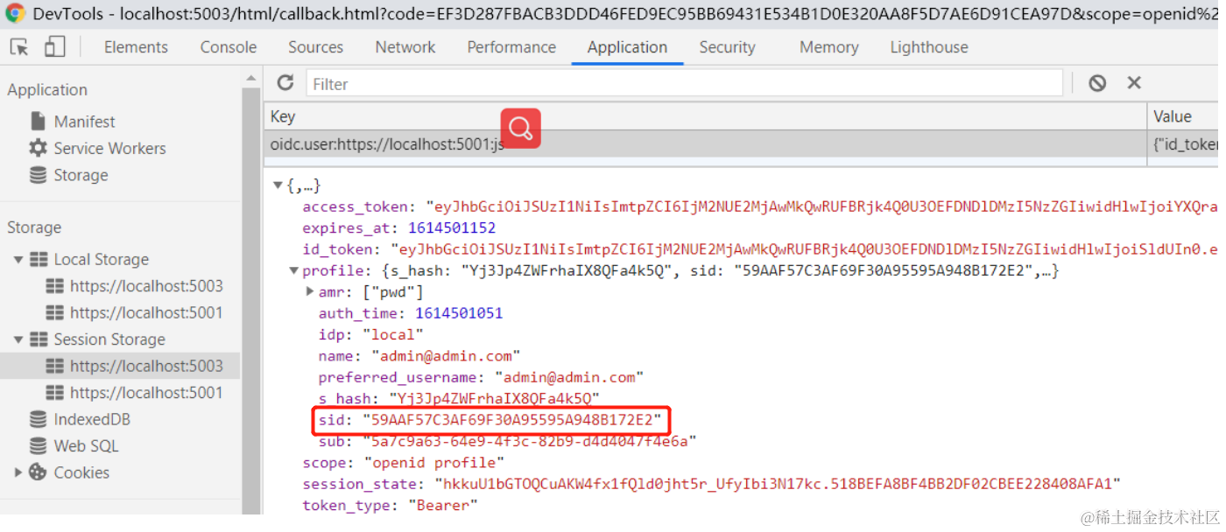Click the Storage database icon under Application
Viewport: 1226px width, 532px height.
click(39, 175)
